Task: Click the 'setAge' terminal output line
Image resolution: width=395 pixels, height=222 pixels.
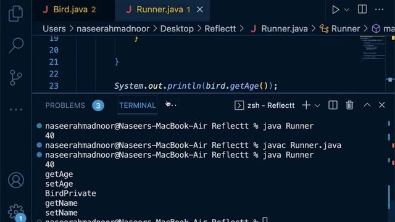Action: (59, 184)
